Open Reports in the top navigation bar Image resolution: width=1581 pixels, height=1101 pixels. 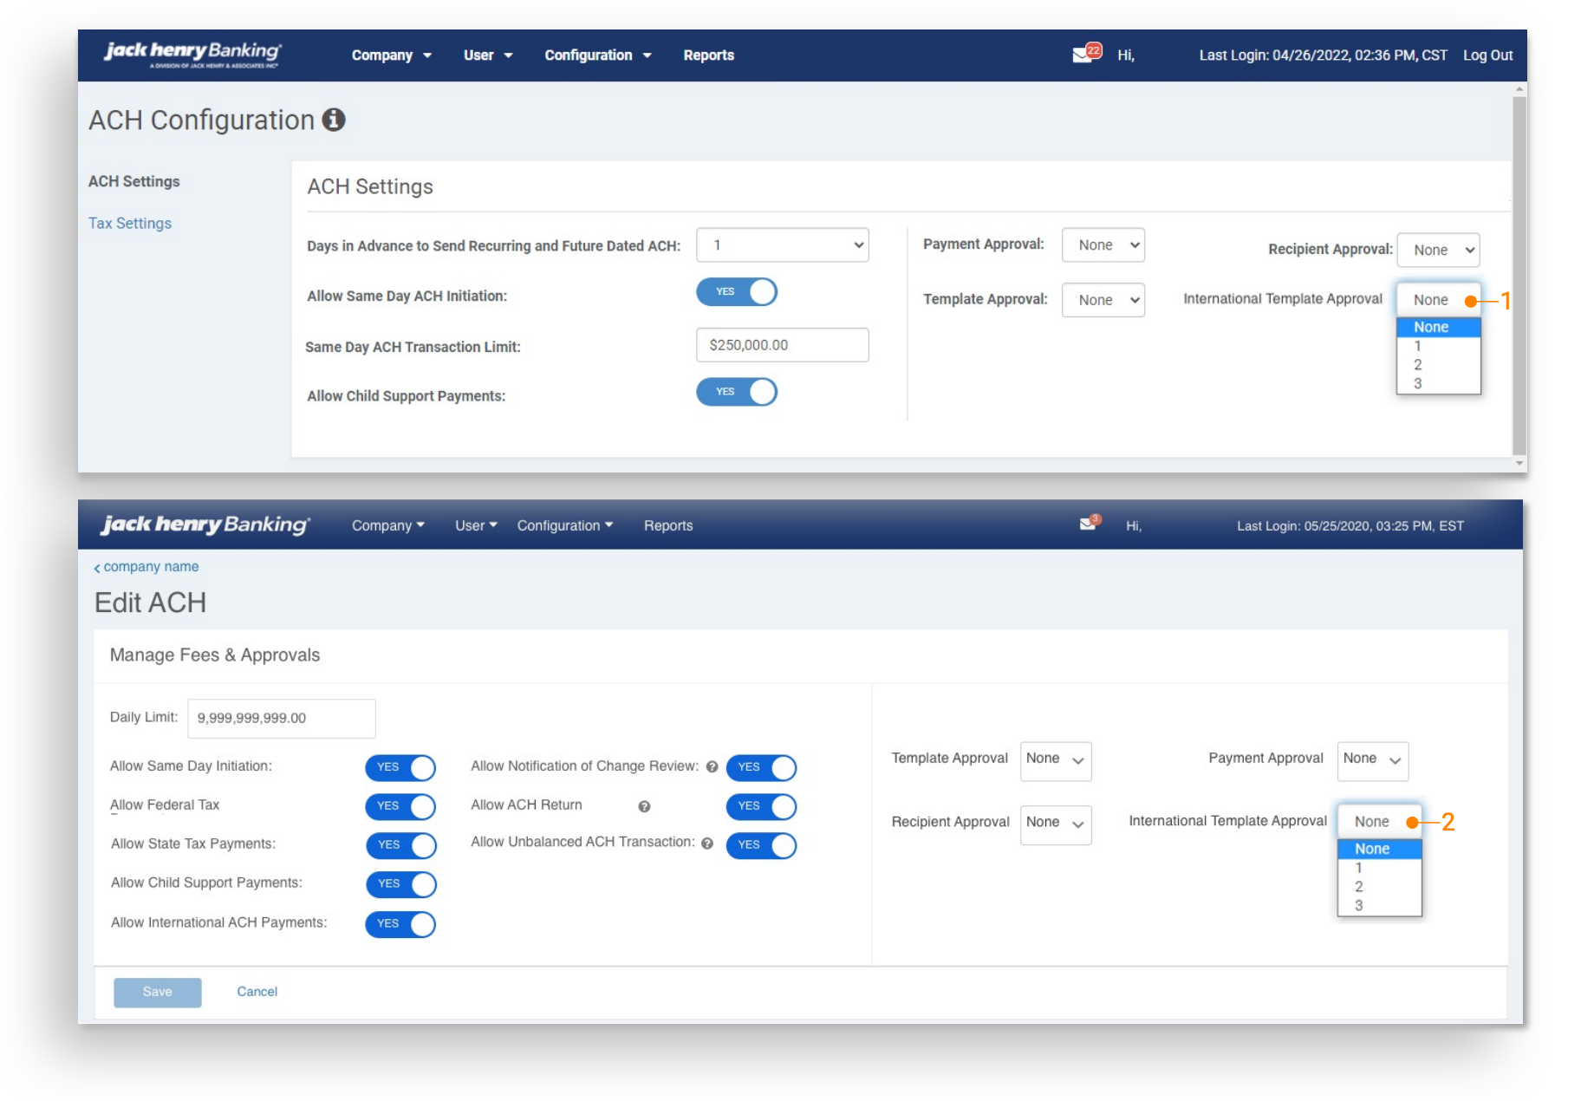pos(708,55)
